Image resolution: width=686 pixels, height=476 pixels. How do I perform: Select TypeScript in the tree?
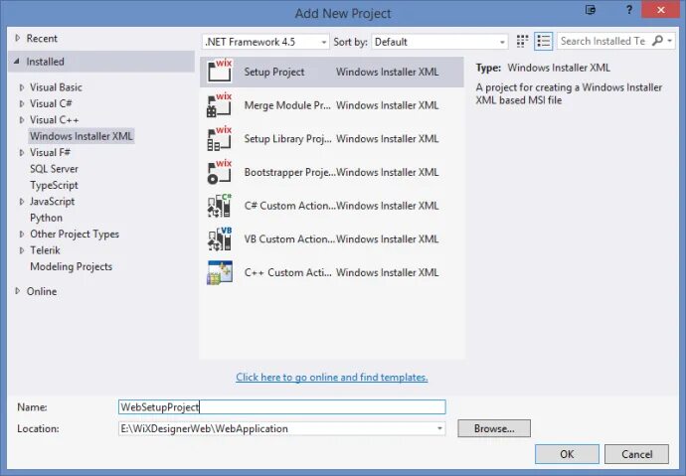coord(54,185)
